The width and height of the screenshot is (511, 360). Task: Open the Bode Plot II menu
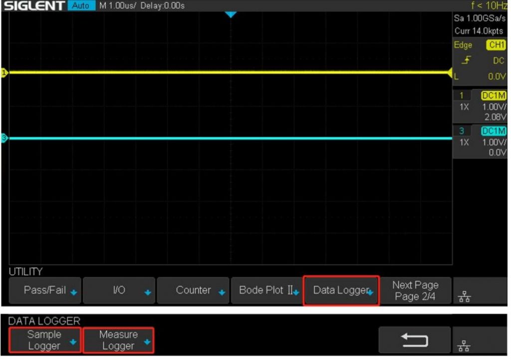(266, 291)
